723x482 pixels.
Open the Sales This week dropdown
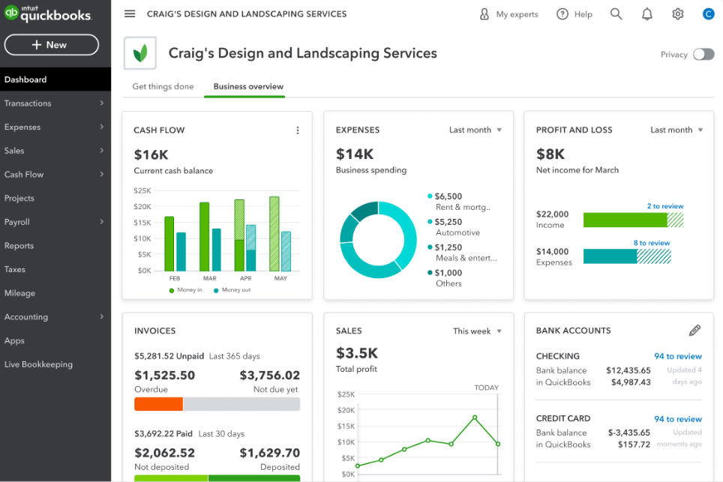[x=477, y=331]
